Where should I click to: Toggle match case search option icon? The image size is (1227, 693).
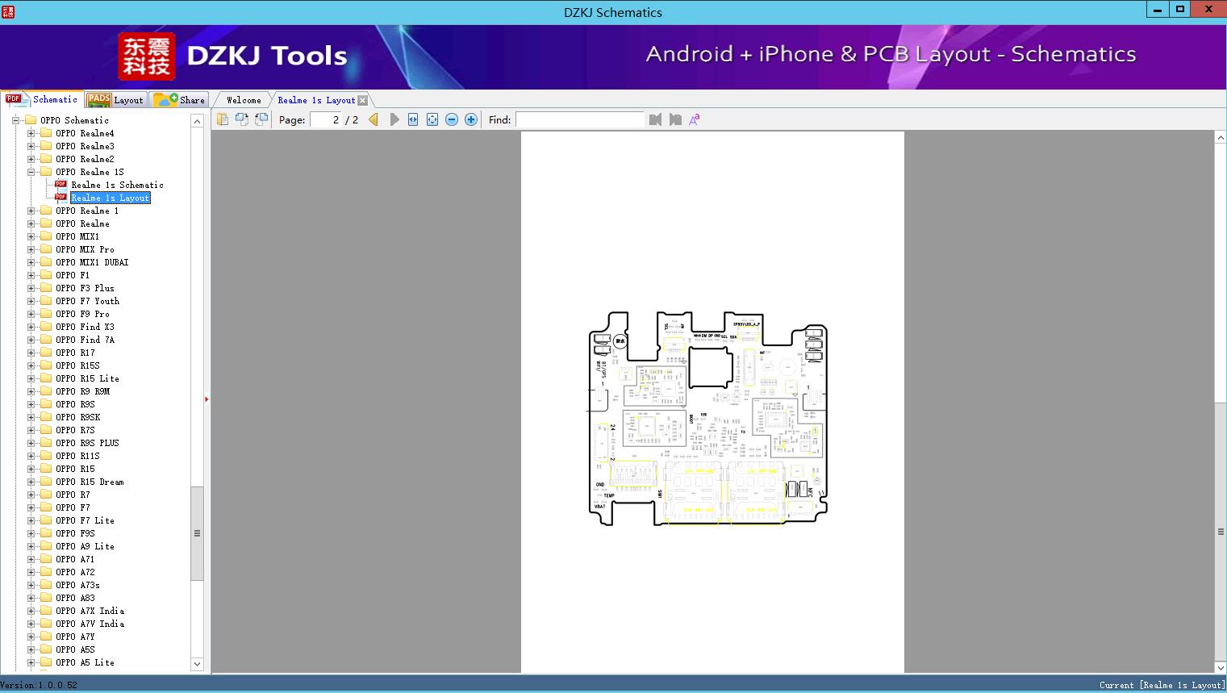(x=694, y=119)
